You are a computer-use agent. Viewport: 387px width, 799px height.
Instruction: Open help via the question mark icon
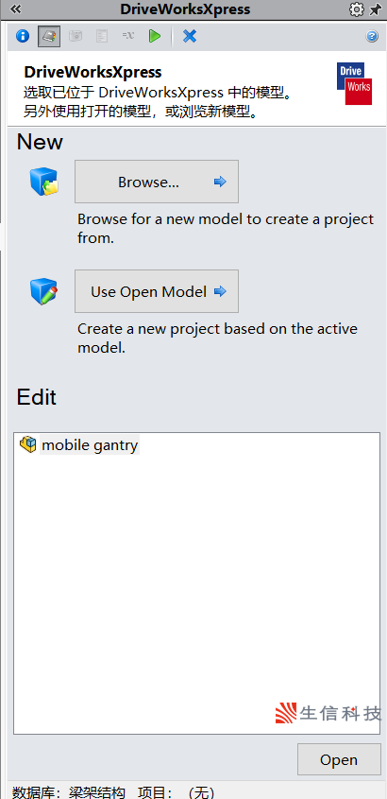[372, 36]
